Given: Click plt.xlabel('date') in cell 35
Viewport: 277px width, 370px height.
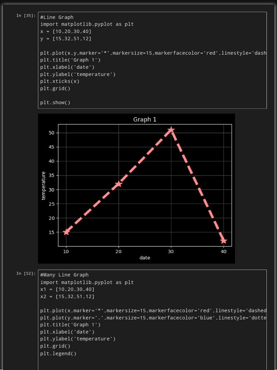Looking at the screenshot, I should pyautogui.click(x=67, y=67).
